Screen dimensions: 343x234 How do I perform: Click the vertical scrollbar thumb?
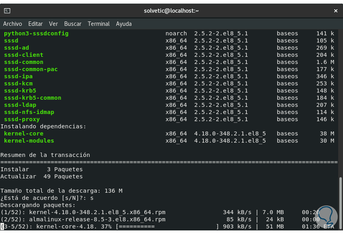340,202
